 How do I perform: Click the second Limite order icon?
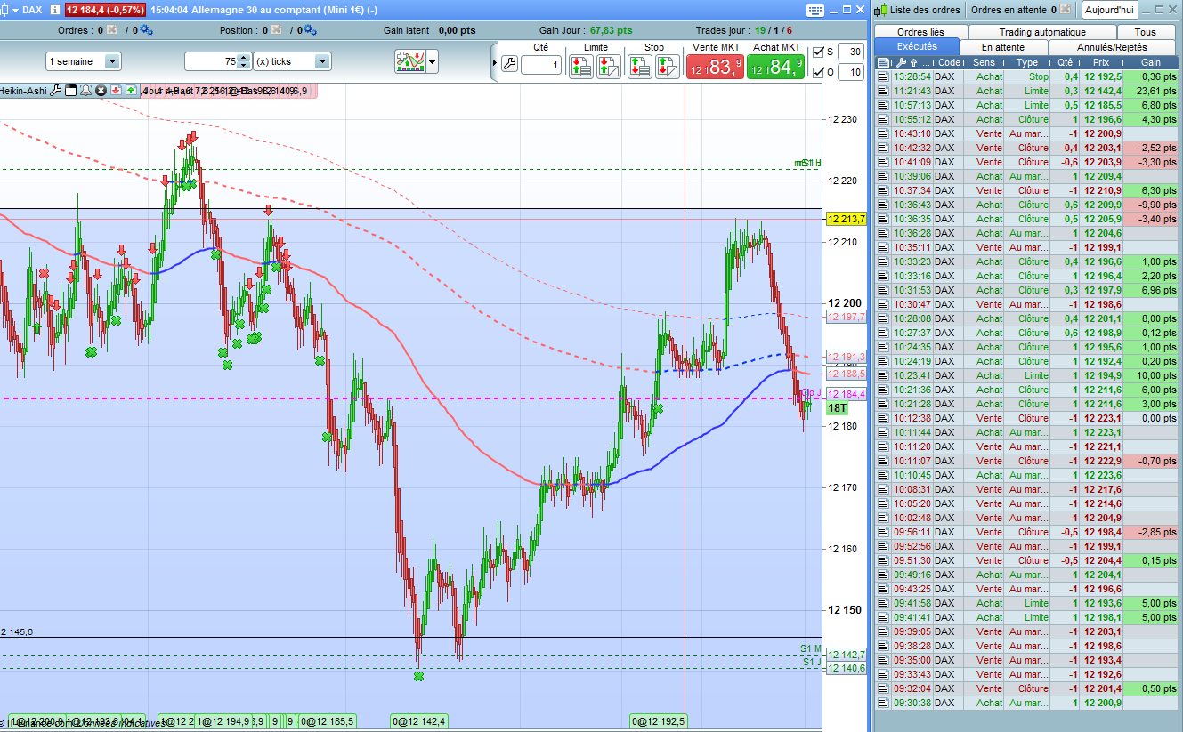609,66
